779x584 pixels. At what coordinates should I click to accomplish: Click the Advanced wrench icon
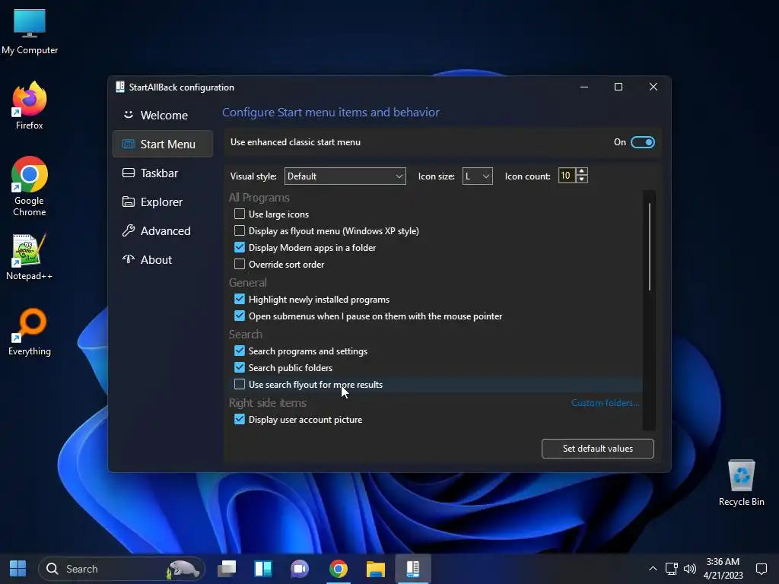128,230
